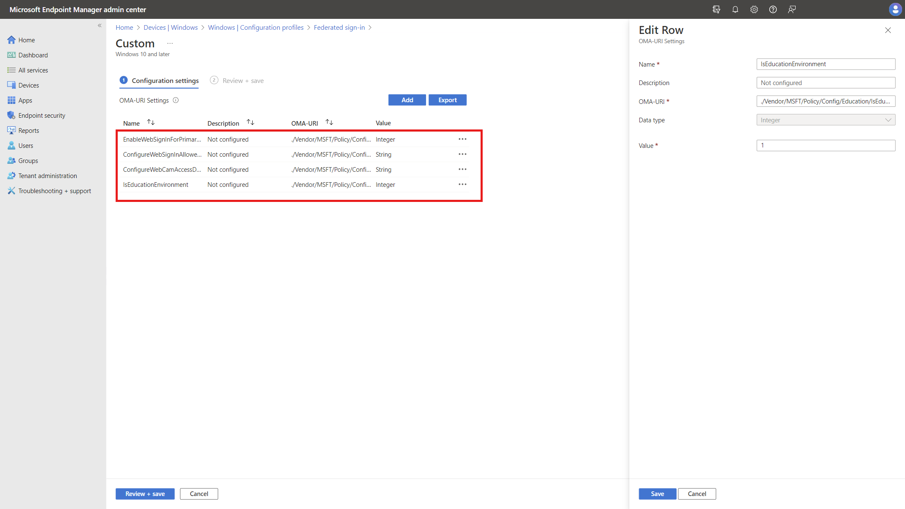Click the Federated sign-in breadcrumb link

339,27
